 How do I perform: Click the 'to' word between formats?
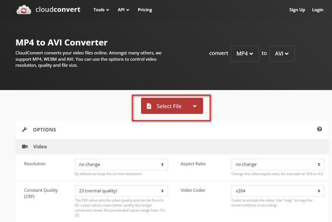[x=264, y=53]
